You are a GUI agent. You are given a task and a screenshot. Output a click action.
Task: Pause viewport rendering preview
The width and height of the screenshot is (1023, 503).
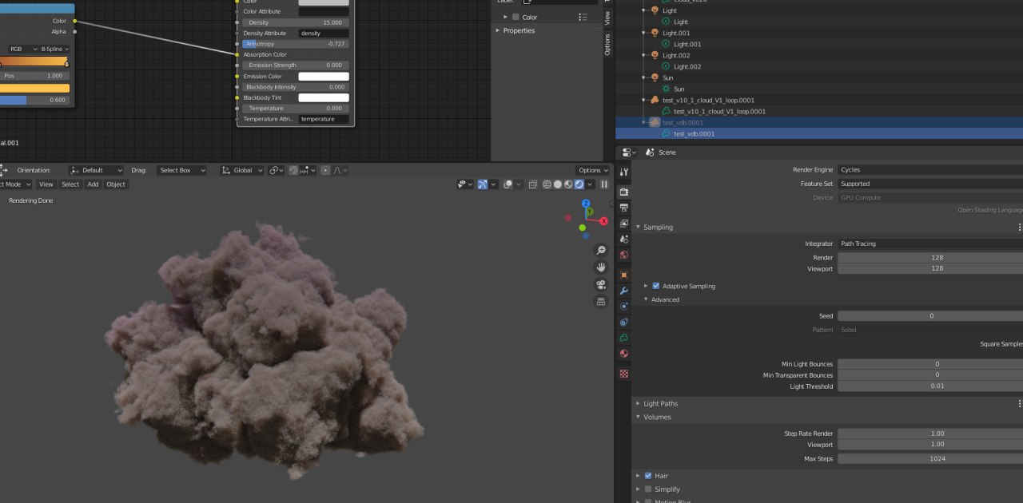604,184
